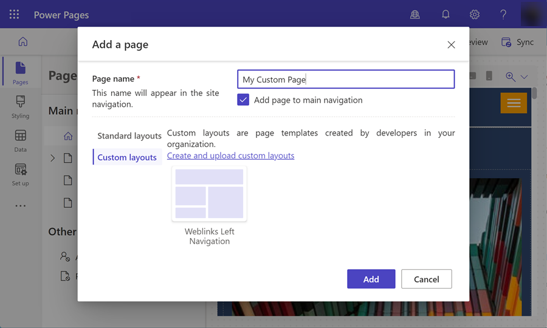Switch to Standard layouts tab

(x=129, y=135)
